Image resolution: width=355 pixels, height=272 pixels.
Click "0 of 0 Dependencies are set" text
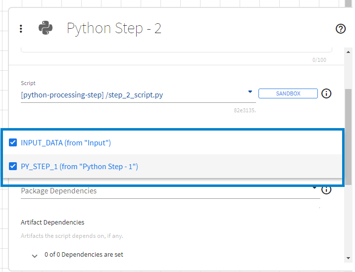point(84,255)
